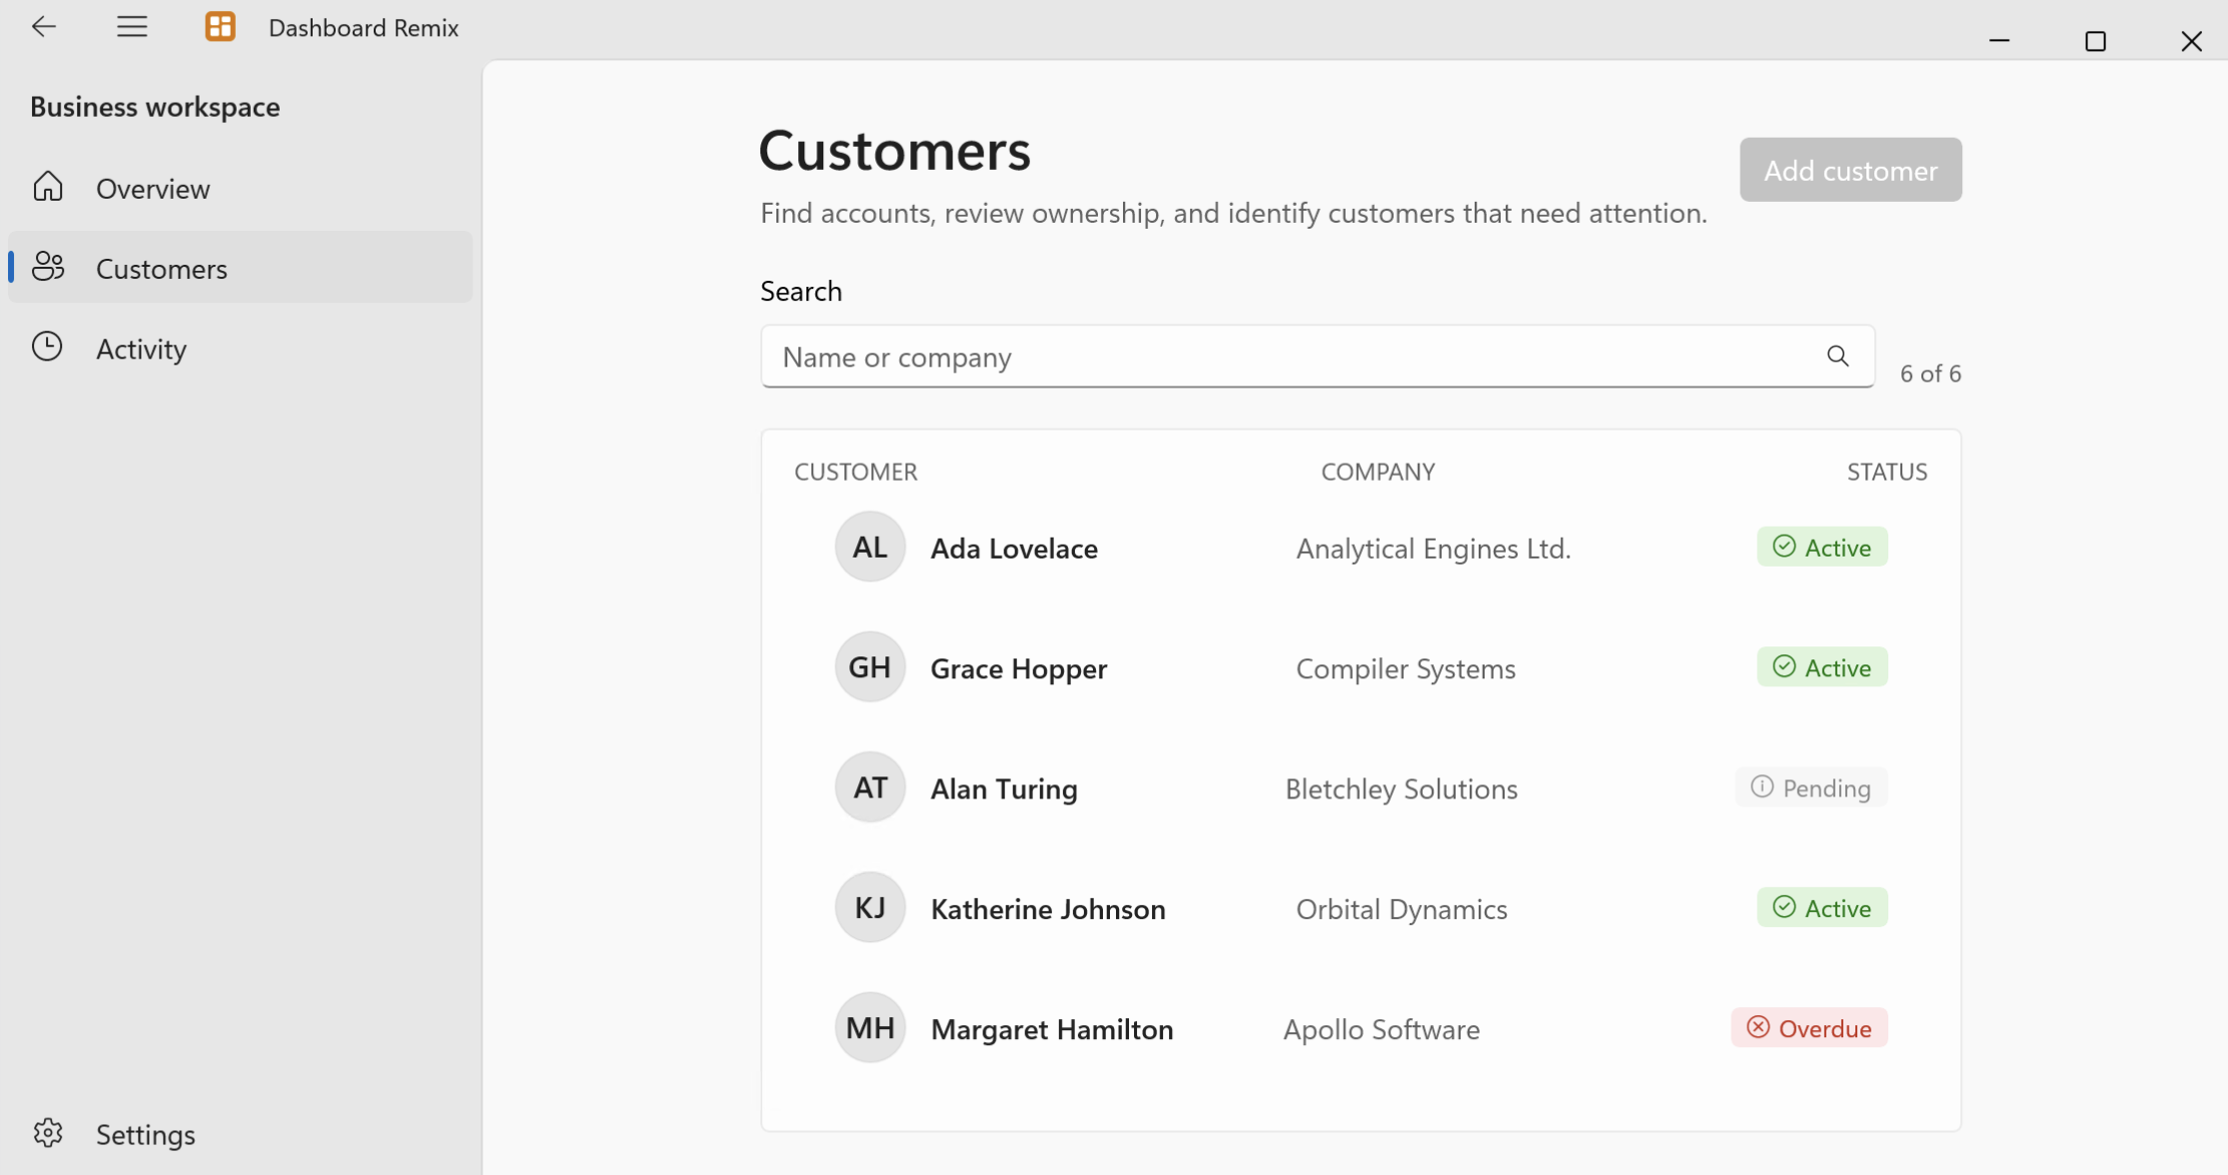Click the KJ avatar for Katherine Johnson

[x=870, y=907]
